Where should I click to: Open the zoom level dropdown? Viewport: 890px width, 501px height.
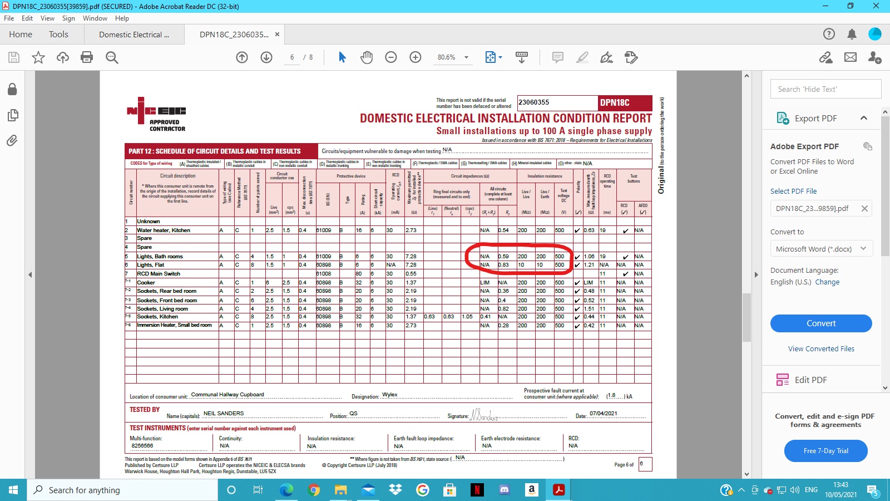[x=466, y=57]
